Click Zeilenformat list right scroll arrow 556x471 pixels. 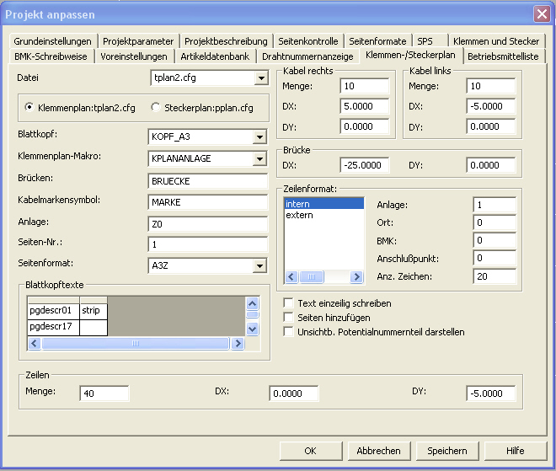point(356,276)
